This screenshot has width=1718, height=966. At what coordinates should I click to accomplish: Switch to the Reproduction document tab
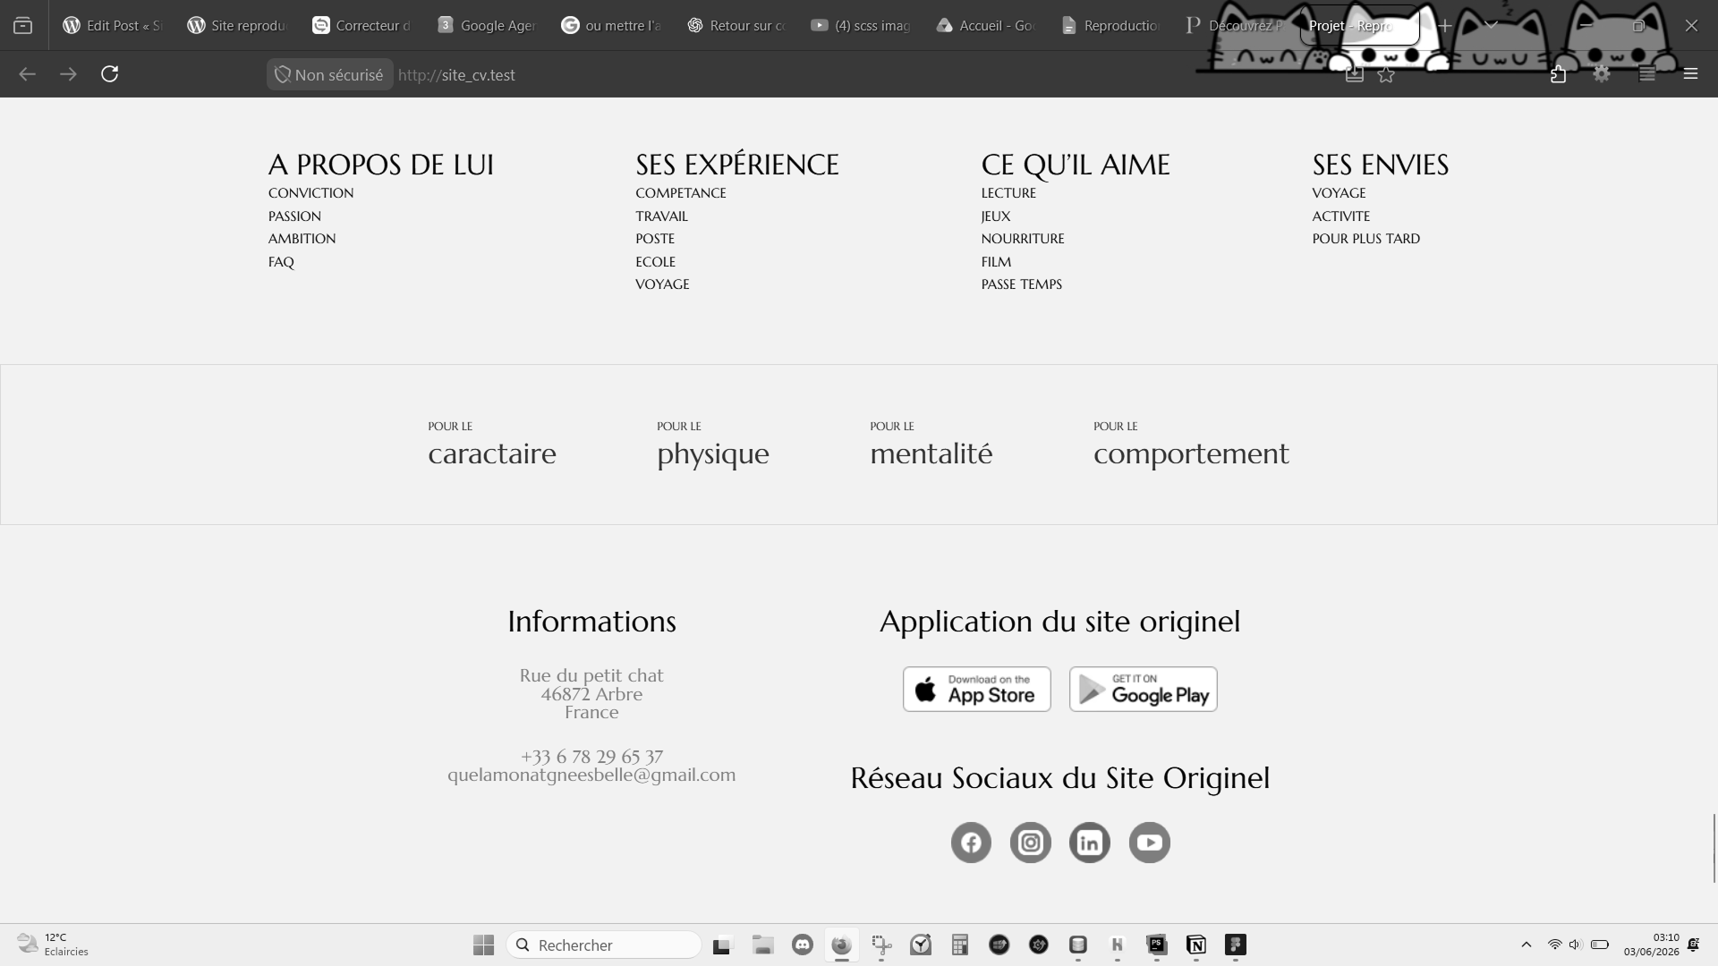(x=1110, y=26)
